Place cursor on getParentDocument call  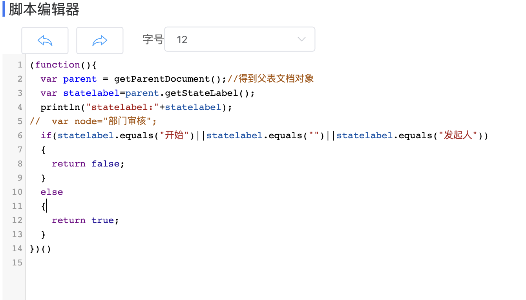click(162, 79)
